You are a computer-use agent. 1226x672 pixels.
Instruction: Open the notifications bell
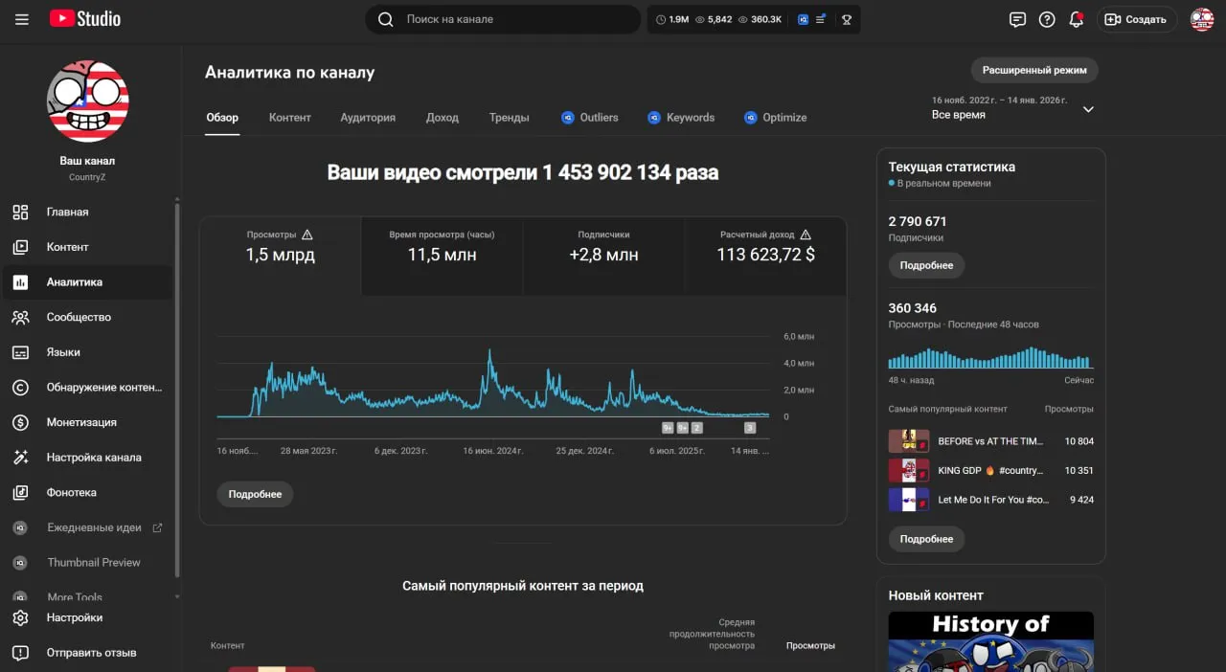click(x=1076, y=19)
